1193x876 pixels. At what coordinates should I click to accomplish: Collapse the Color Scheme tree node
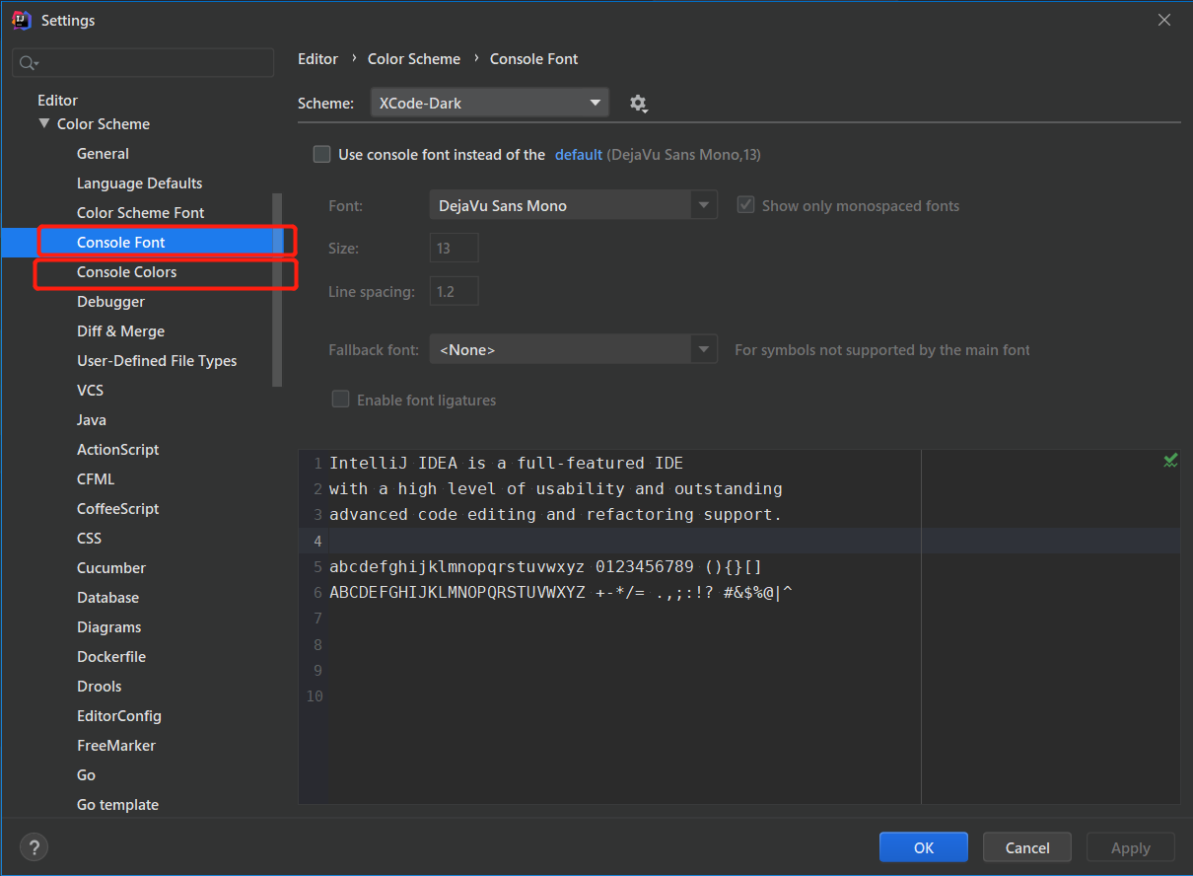pos(43,124)
